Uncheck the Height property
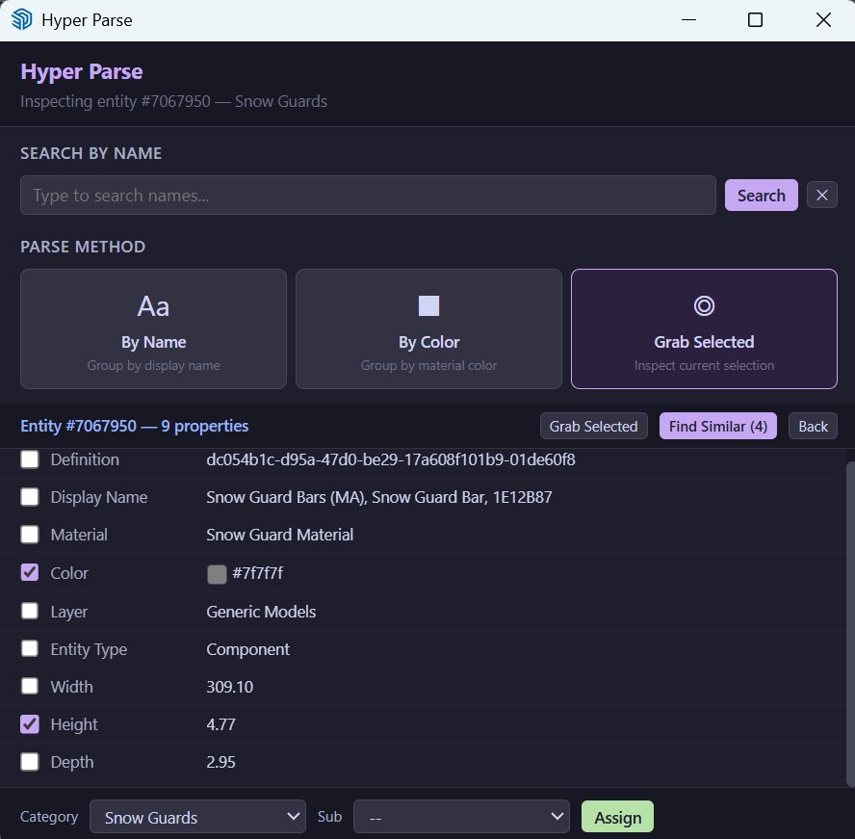 [29, 724]
